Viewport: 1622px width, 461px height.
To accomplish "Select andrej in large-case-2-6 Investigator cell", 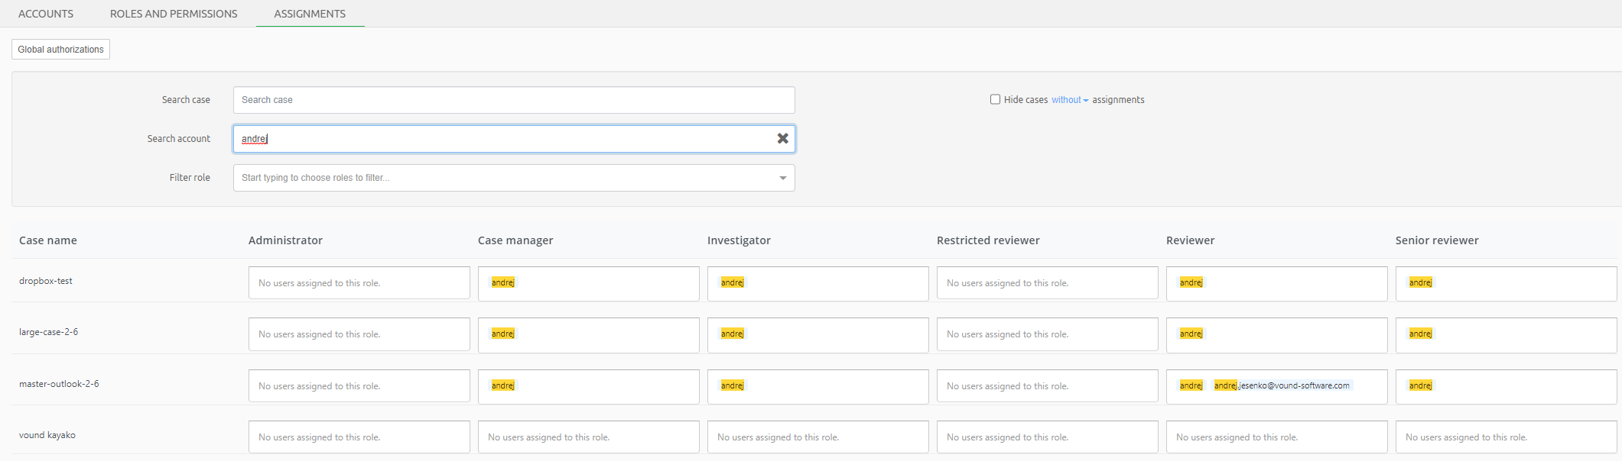I will coord(732,334).
